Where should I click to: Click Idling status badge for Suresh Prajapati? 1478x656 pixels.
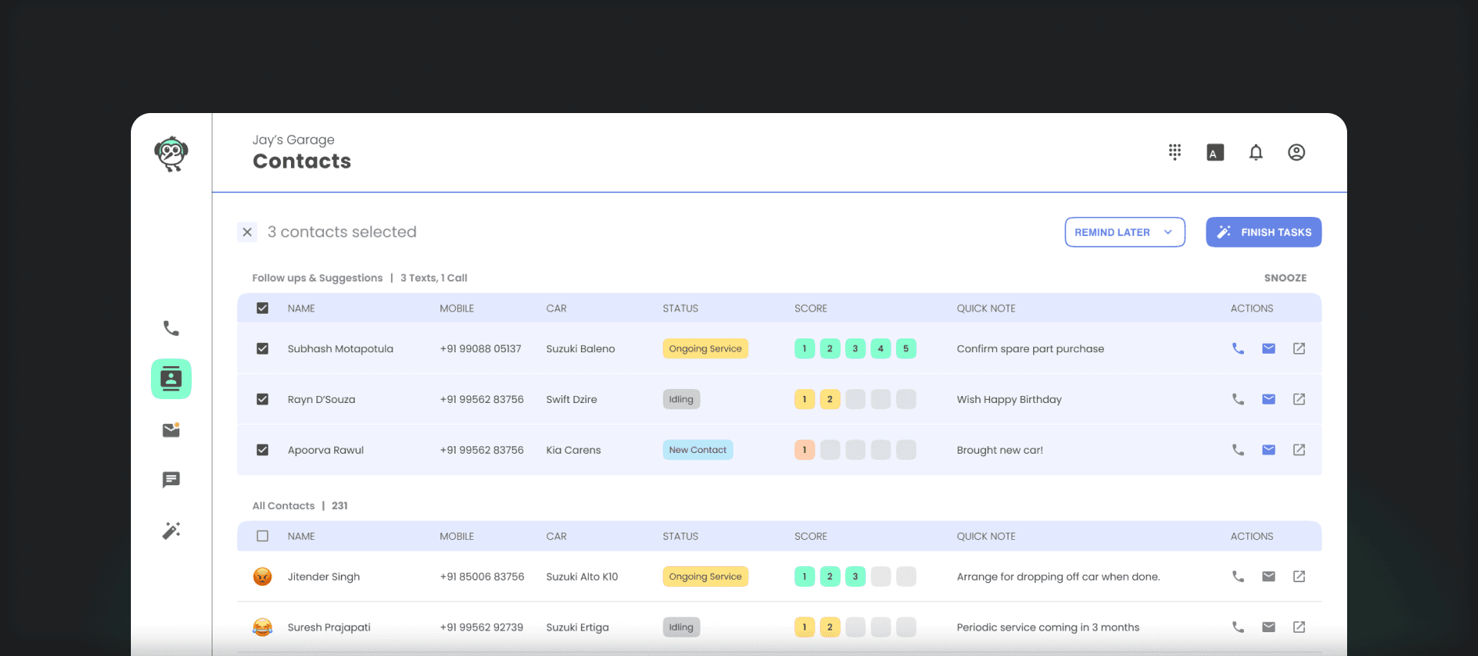point(681,627)
